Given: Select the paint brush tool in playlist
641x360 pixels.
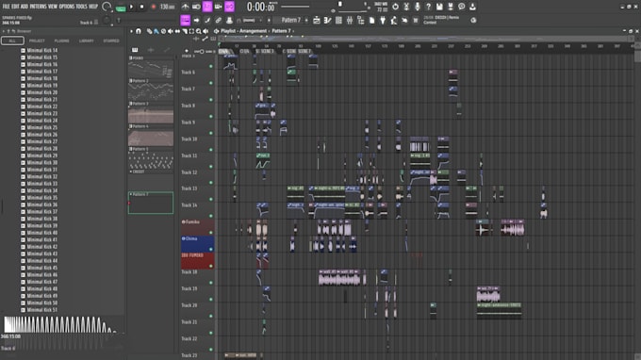Looking at the screenshot, I should tap(156, 31).
